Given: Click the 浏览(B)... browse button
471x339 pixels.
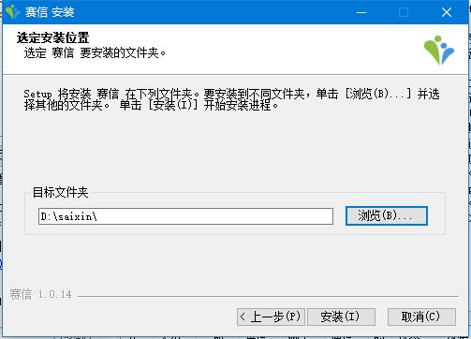Looking at the screenshot, I should pos(387,215).
